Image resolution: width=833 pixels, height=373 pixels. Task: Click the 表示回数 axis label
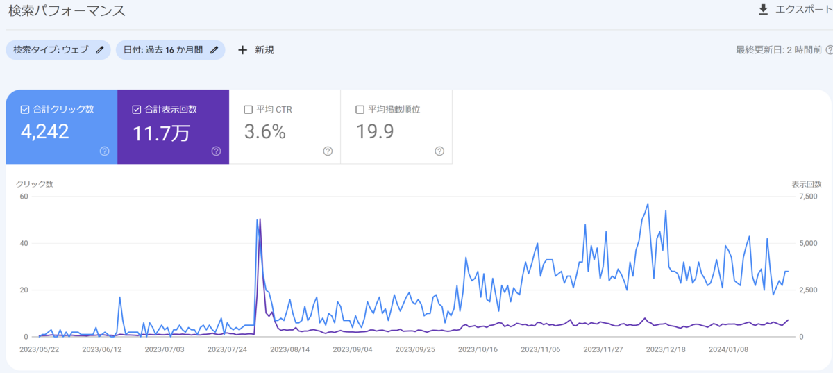[806, 184]
